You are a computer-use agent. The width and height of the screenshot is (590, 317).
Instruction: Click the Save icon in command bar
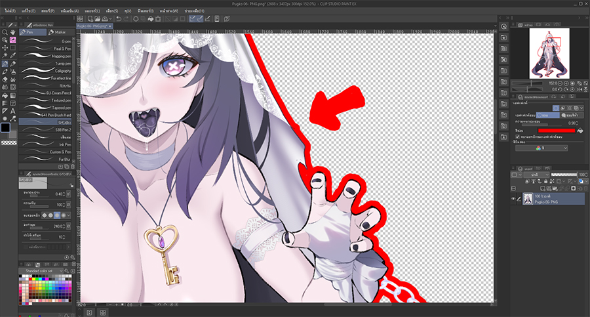point(105,19)
